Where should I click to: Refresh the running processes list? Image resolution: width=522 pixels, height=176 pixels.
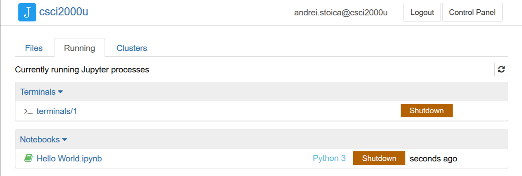point(501,69)
